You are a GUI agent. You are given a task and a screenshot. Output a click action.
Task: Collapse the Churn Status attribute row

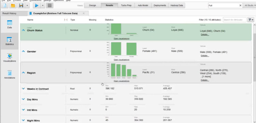[23, 30]
